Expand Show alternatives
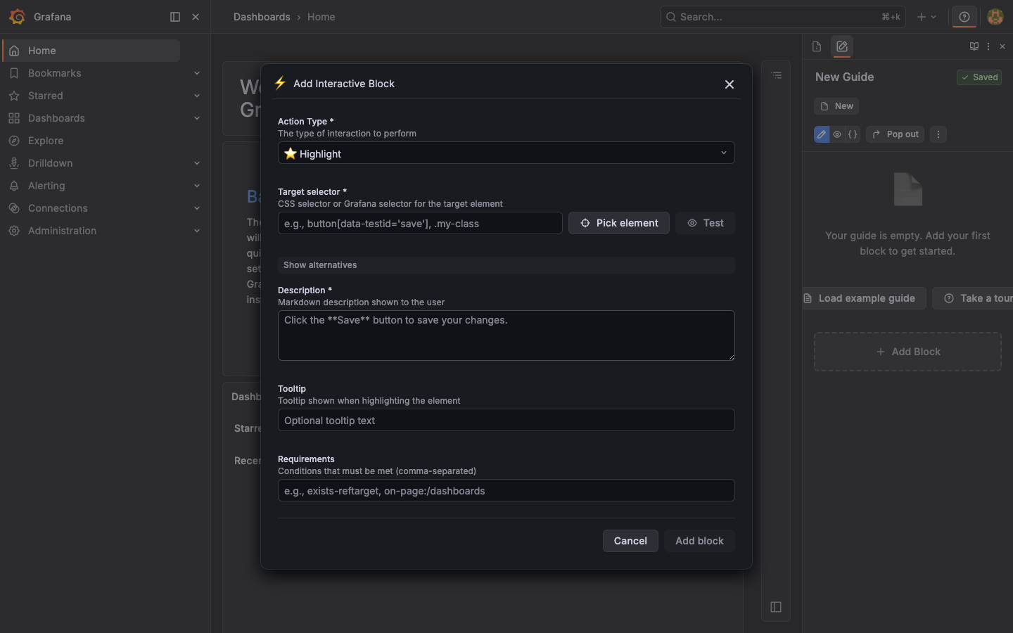The width and height of the screenshot is (1013, 633). [x=507, y=265]
